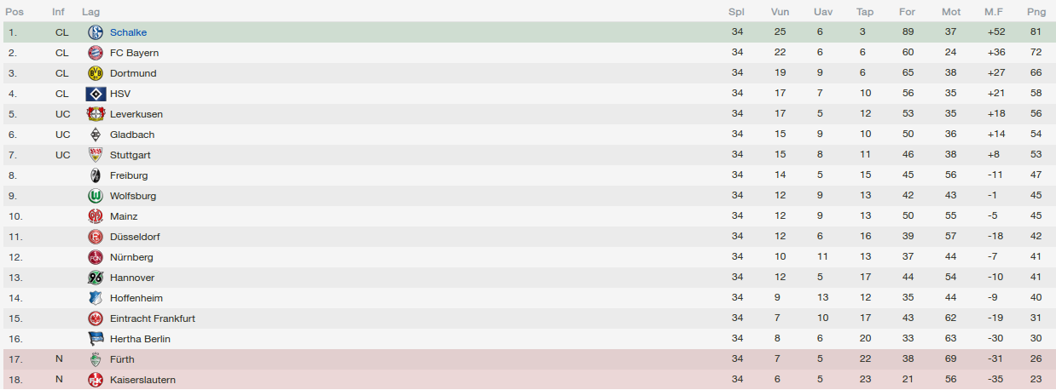Sort table by Pos column header

click(x=15, y=12)
